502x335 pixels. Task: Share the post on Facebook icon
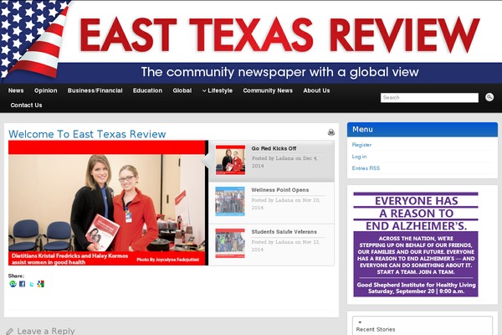click(22, 284)
